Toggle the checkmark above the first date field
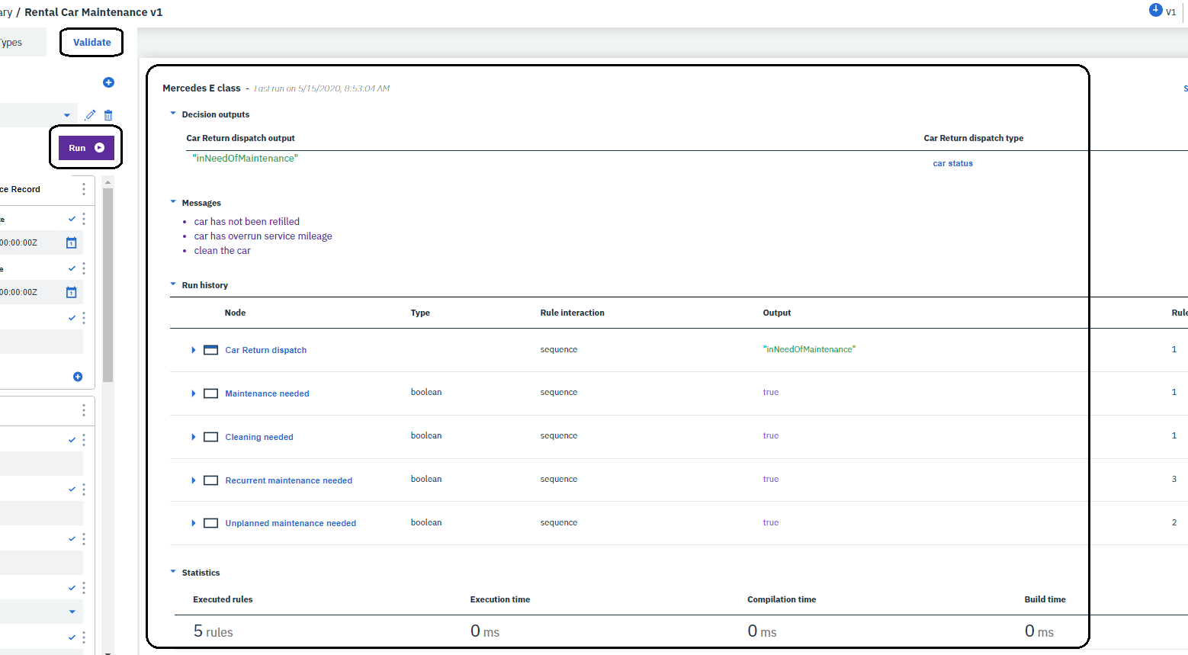This screenshot has height=655, width=1188. [x=72, y=219]
